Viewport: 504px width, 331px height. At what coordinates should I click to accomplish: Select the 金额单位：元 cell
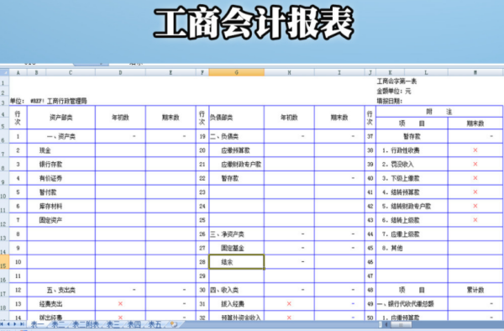[x=394, y=92]
